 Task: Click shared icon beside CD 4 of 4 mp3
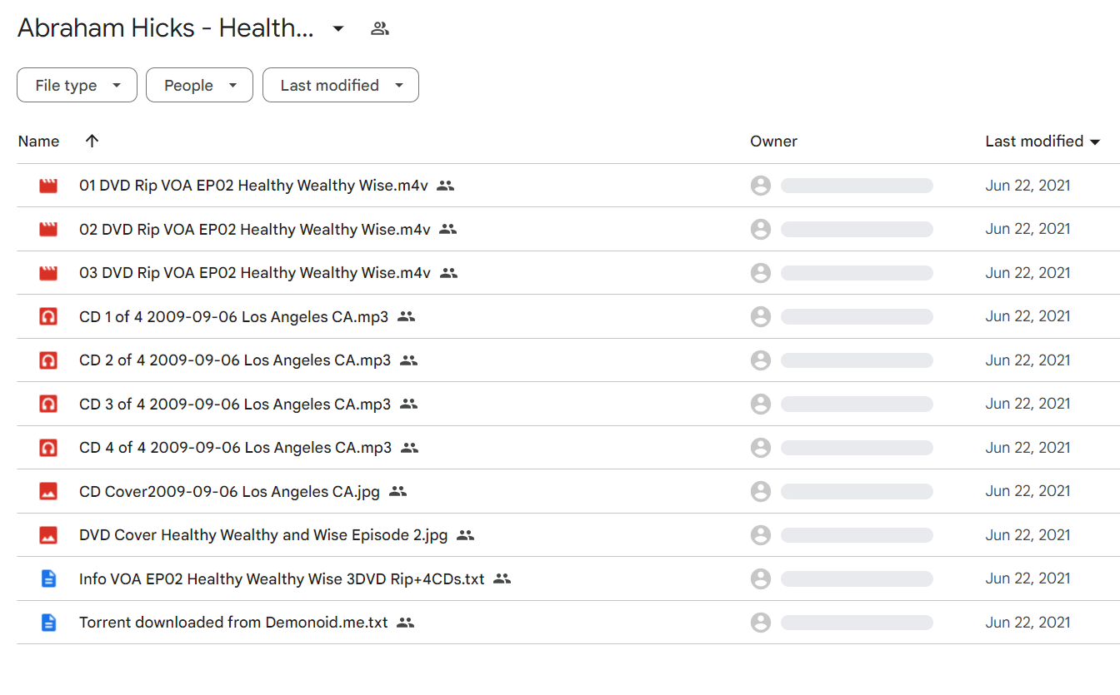[x=409, y=448]
